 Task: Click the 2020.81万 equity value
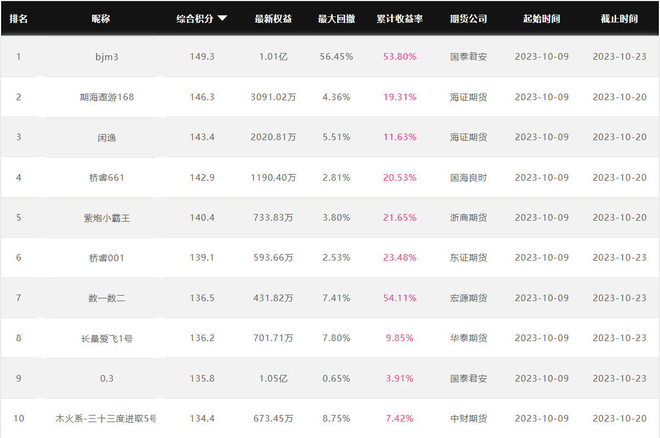pyautogui.click(x=273, y=137)
